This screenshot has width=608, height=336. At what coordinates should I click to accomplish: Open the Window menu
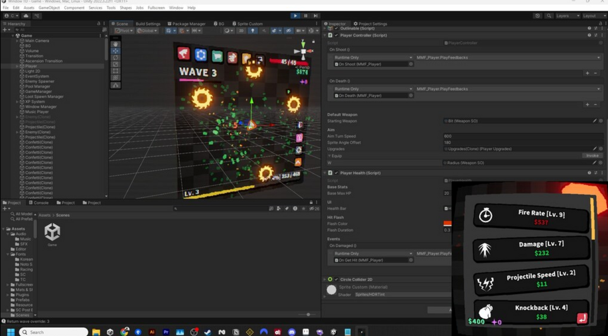click(176, 8)
